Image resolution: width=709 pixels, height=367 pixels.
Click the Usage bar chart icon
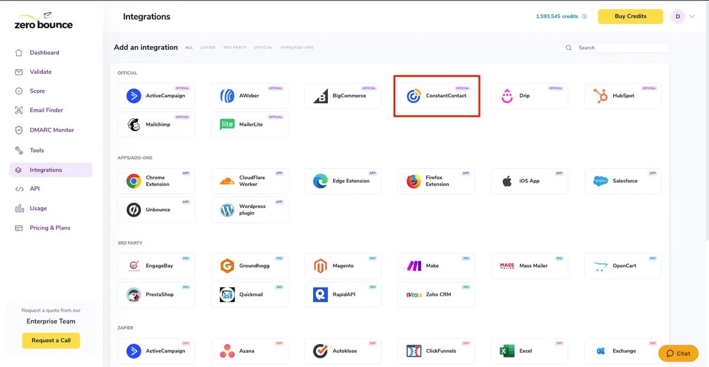click(19, 209)
